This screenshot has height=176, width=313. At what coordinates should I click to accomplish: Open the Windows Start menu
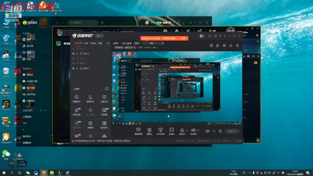click(4, 172)
